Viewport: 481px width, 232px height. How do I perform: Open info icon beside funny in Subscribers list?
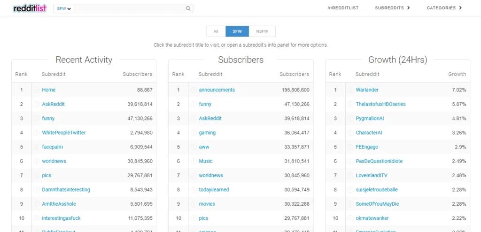click(194, 104)
